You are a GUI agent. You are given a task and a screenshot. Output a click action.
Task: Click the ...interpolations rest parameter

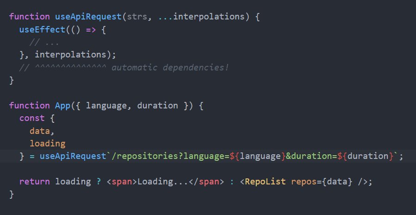[x=201, y=17]
